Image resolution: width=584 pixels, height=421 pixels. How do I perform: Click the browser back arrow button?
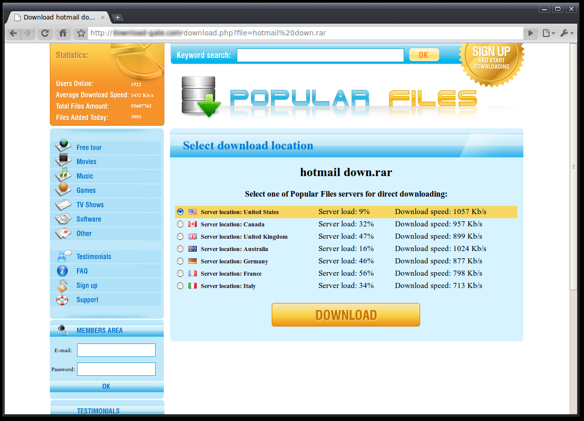point(13,33)
